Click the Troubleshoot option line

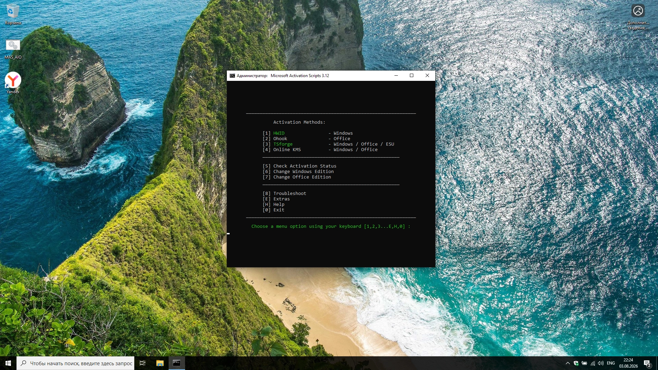[x=284, y=194]
